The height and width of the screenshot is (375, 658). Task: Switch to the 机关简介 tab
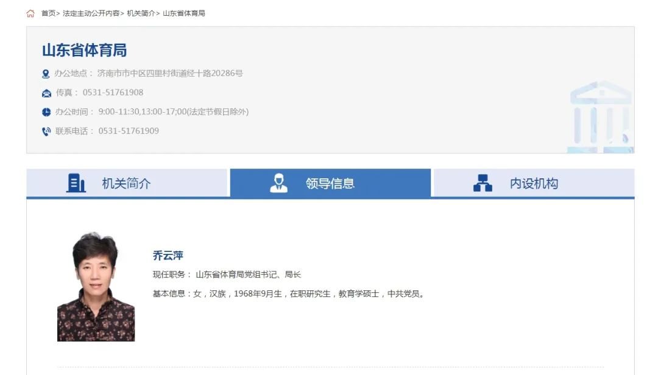click(x=128, y=183)
